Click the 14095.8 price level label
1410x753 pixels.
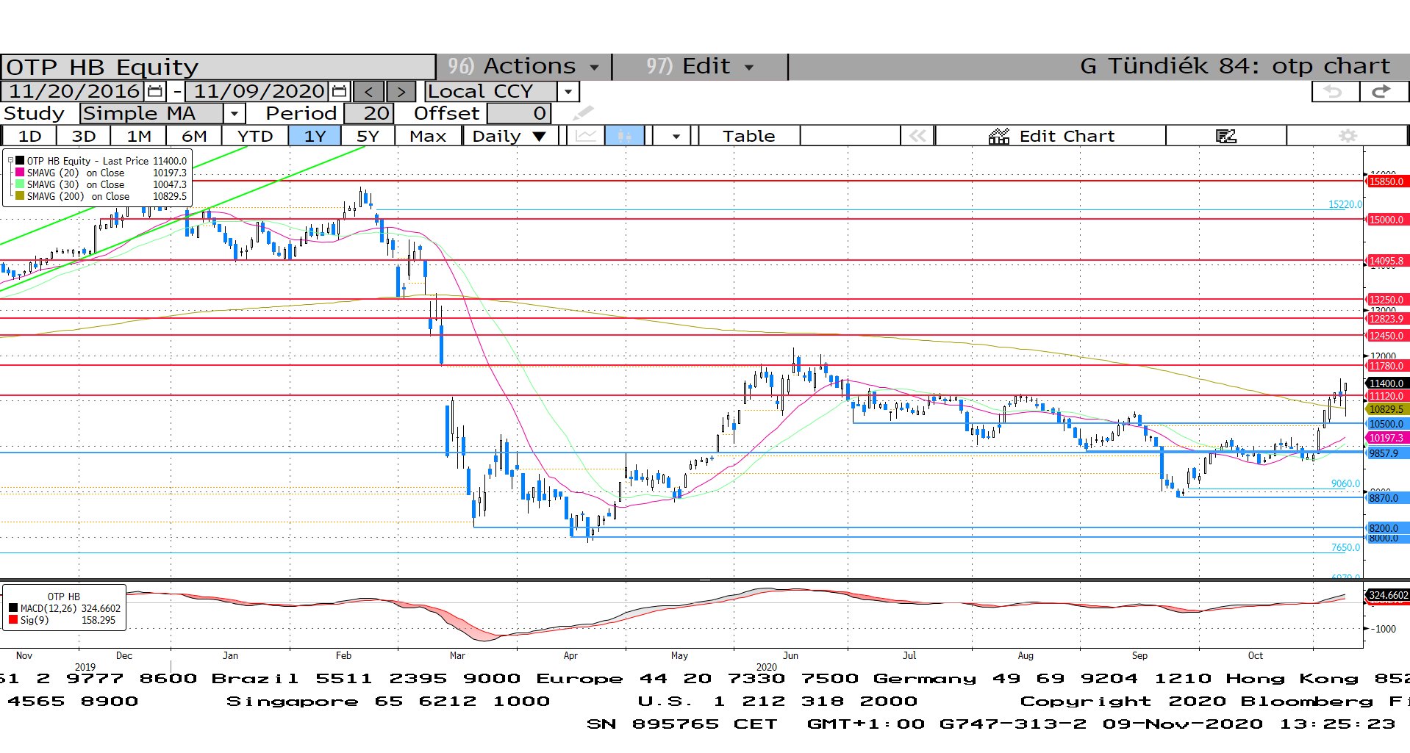click(1386, 261)
